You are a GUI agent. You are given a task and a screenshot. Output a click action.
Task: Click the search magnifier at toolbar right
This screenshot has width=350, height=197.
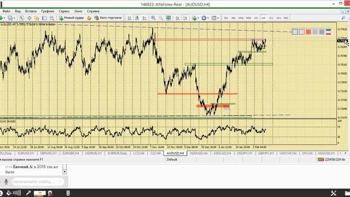click(343, 18)
